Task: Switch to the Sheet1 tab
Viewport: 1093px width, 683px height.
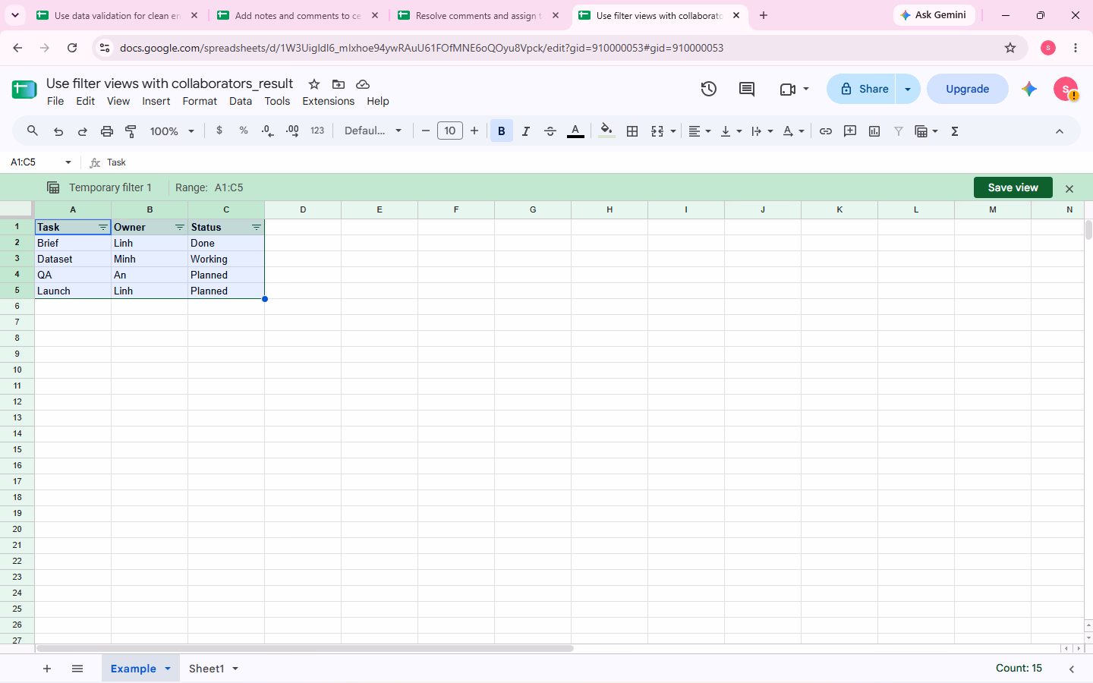Action: (x=206, y=669)
